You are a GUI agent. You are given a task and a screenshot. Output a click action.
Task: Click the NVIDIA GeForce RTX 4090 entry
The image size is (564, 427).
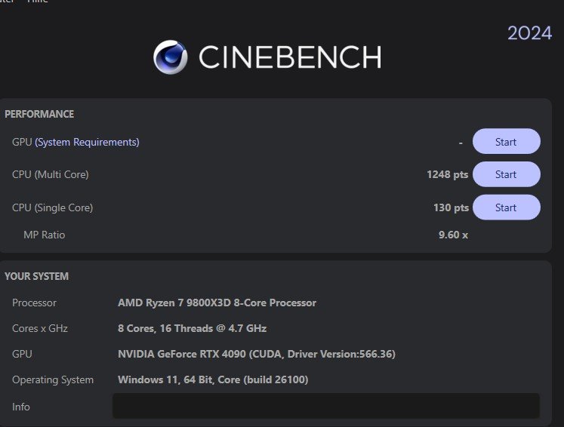(257, 354)
